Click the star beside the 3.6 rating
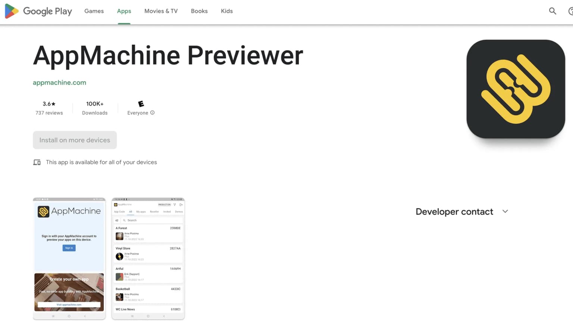This screenshot has height=327, width=573. click(53, 103)
